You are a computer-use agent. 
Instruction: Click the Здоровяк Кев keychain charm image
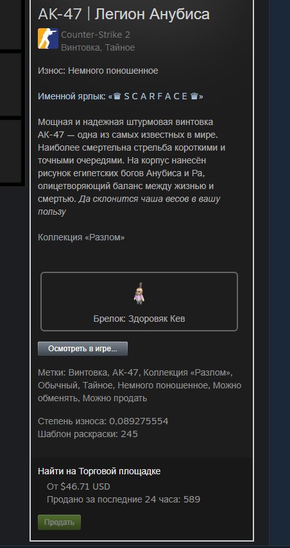pyautogui.click(x=139, y=293)
